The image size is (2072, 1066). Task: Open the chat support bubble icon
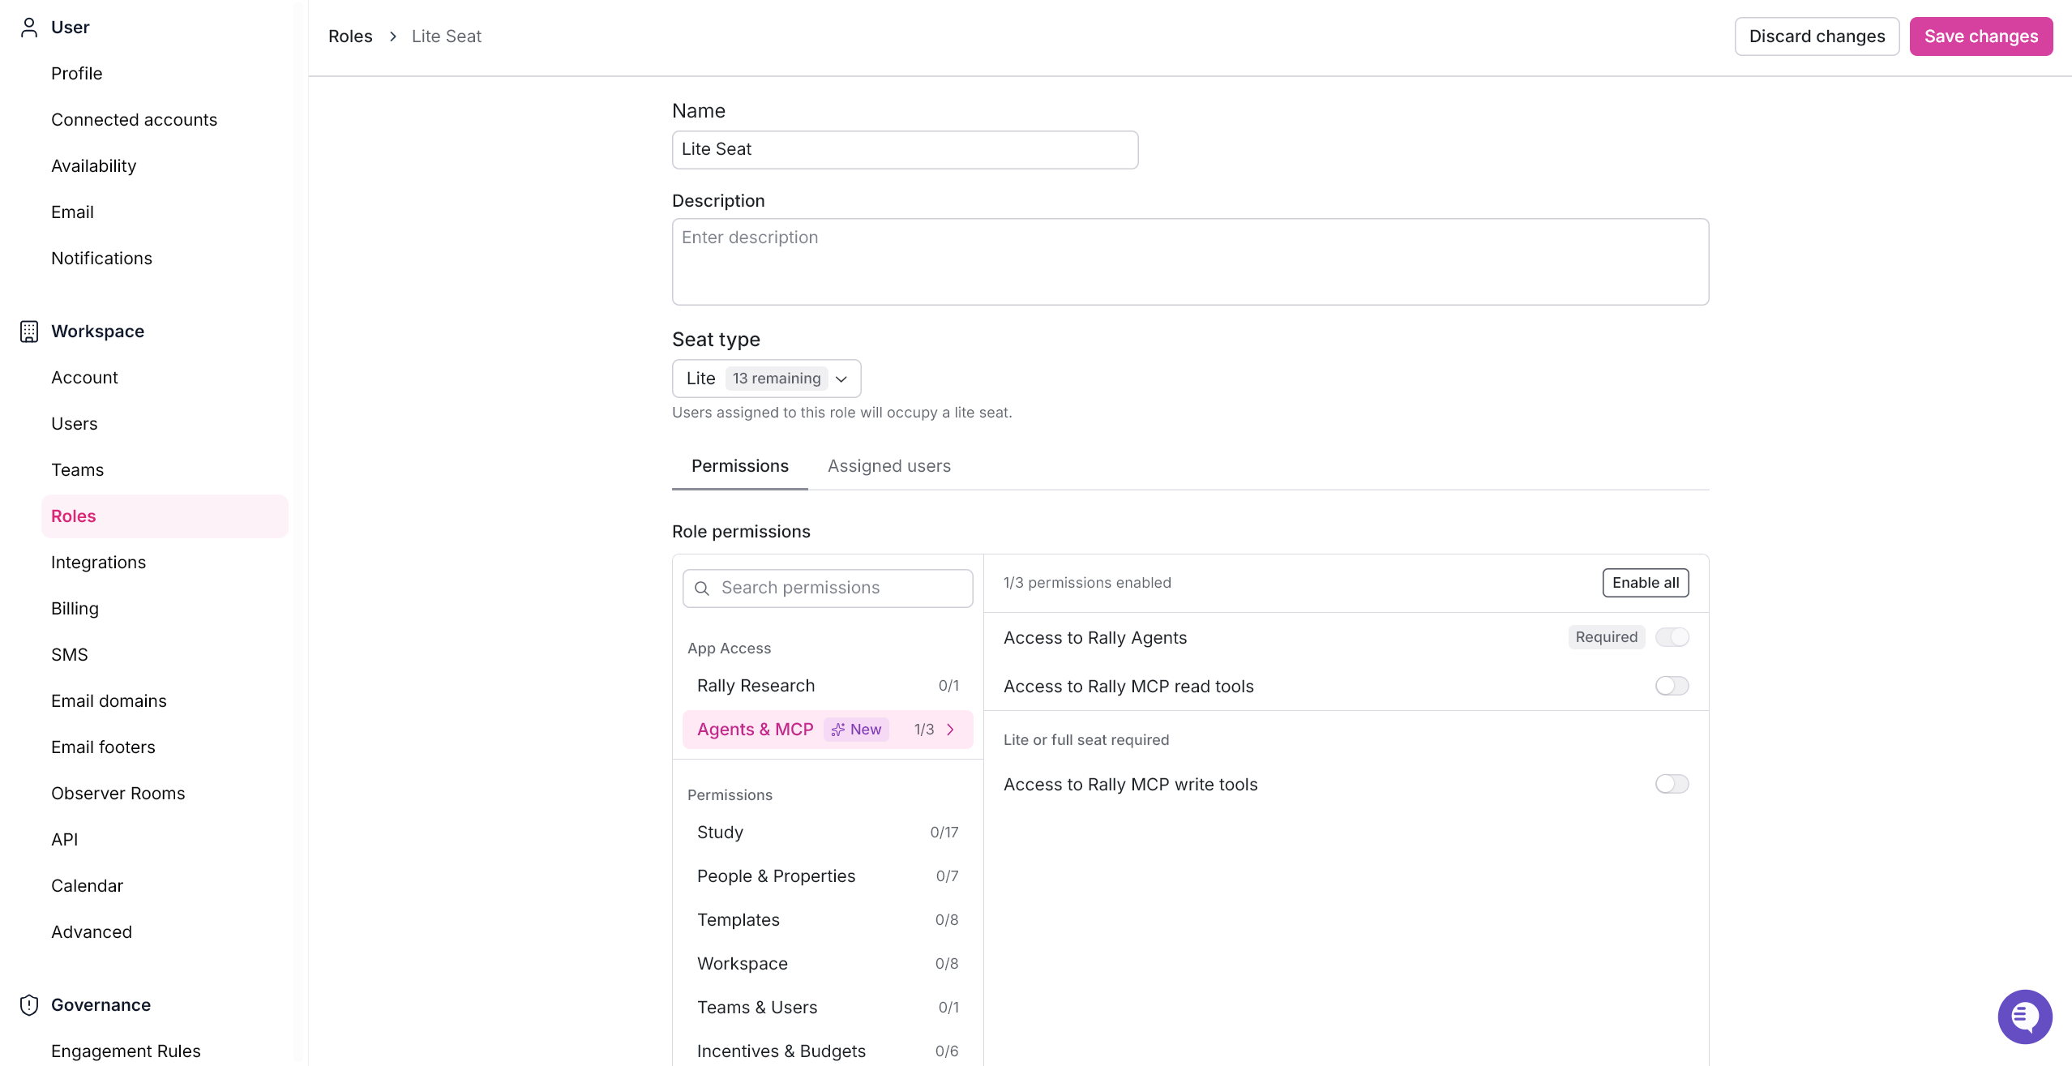[x=2024, y=1016]
